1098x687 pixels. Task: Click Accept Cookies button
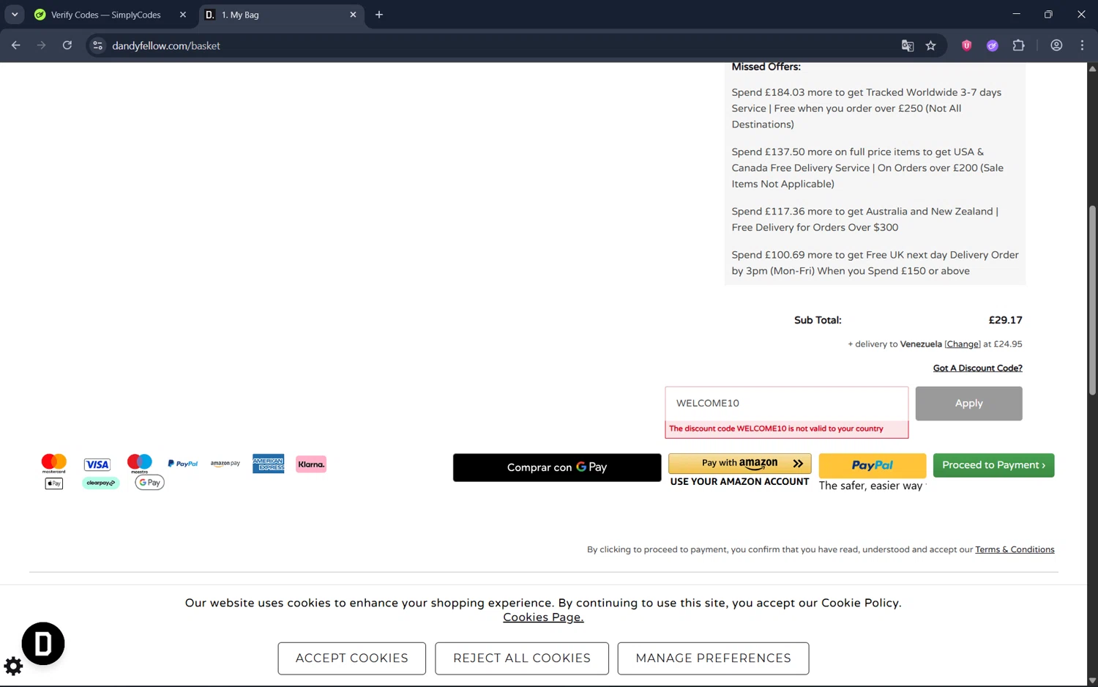(352, 658)
